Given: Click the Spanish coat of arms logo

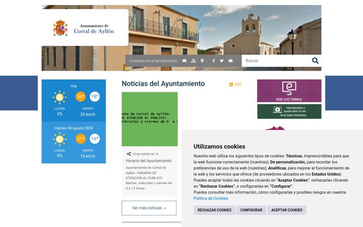Looking at the screenshot, I should point(60,28).
